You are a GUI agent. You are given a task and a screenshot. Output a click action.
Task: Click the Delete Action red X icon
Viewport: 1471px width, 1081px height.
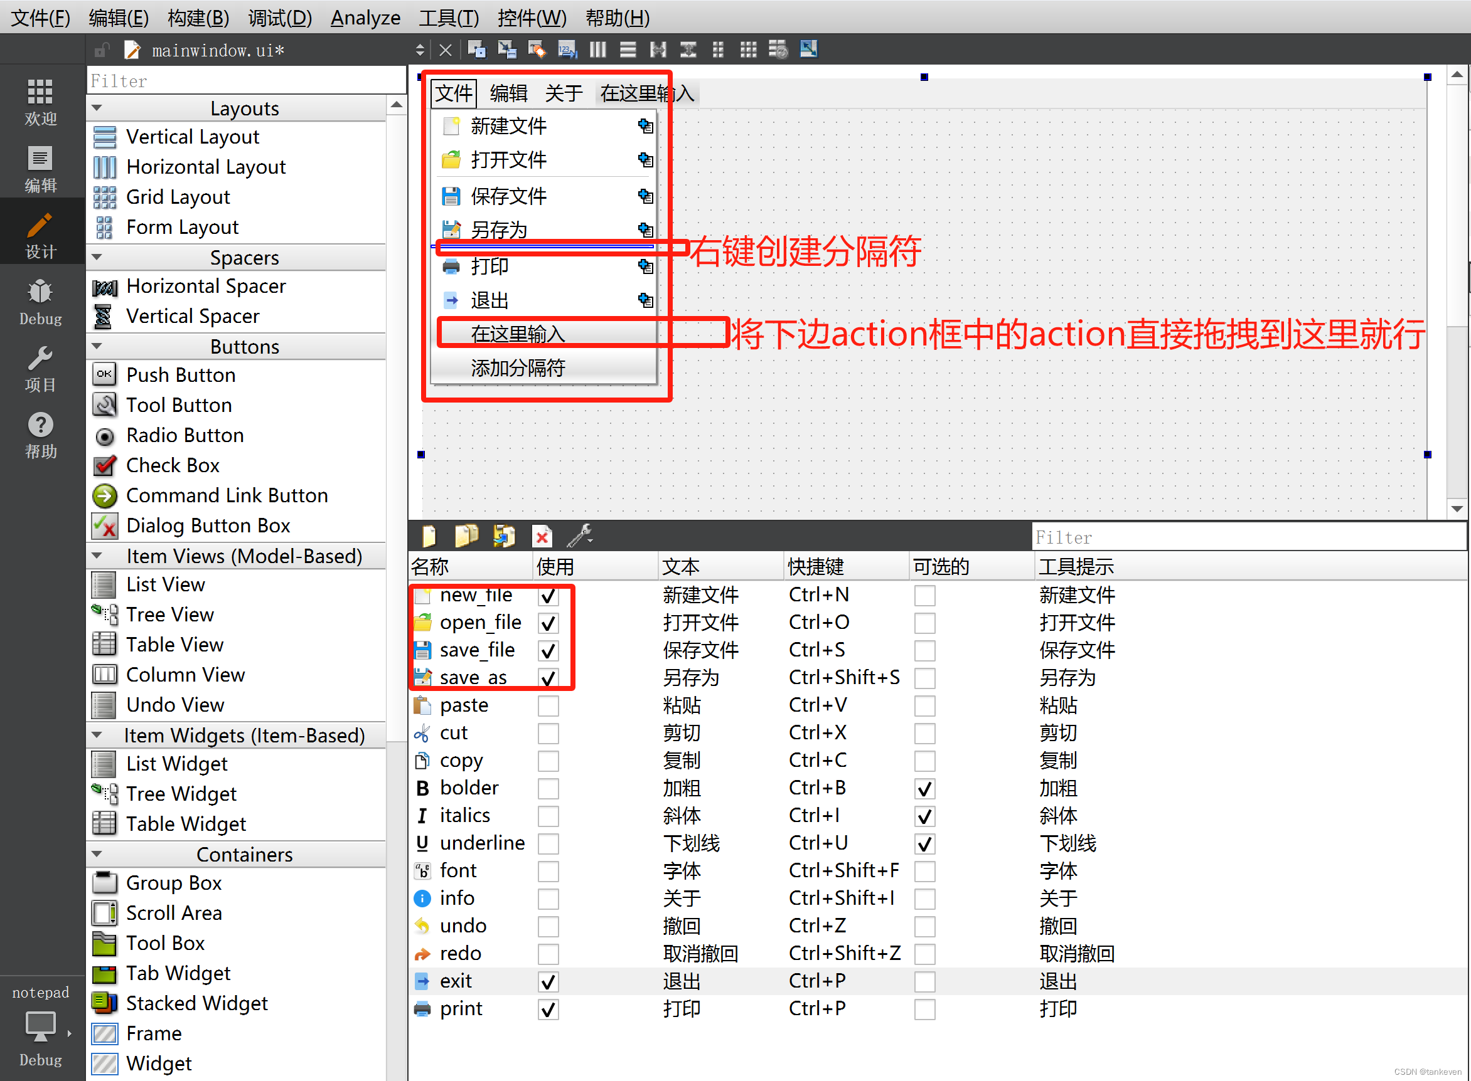coord(542,537)
